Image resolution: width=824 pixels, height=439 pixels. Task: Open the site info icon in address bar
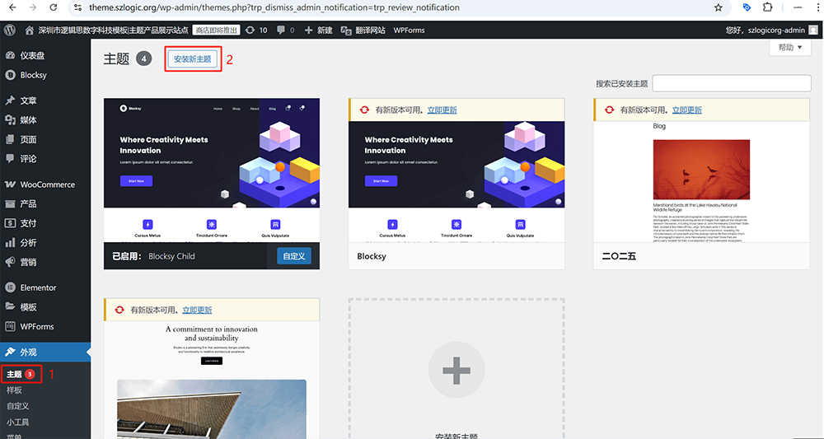(77, 7)
